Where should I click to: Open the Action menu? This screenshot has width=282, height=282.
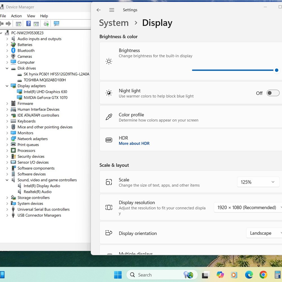tap(16, 16)
